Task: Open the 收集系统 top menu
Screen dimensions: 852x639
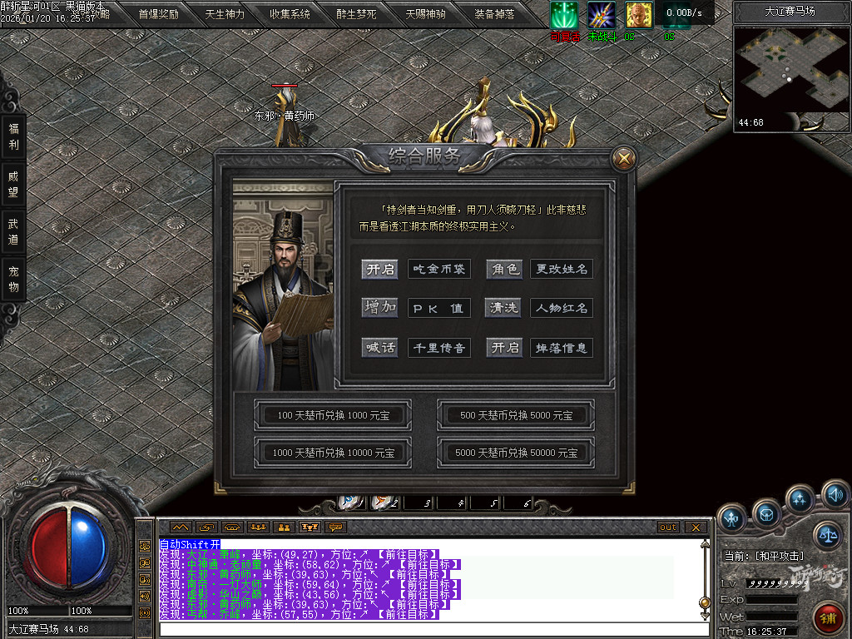Action: (290, 14)
